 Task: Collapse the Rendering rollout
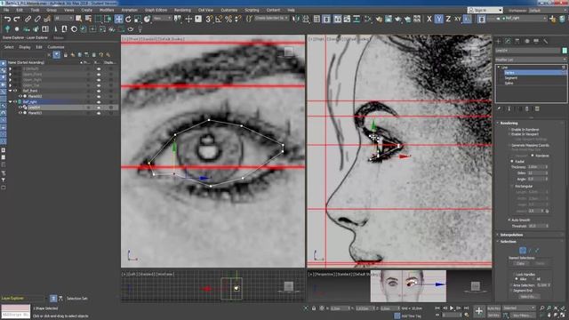pyautogui.click(x=509, y=123)
